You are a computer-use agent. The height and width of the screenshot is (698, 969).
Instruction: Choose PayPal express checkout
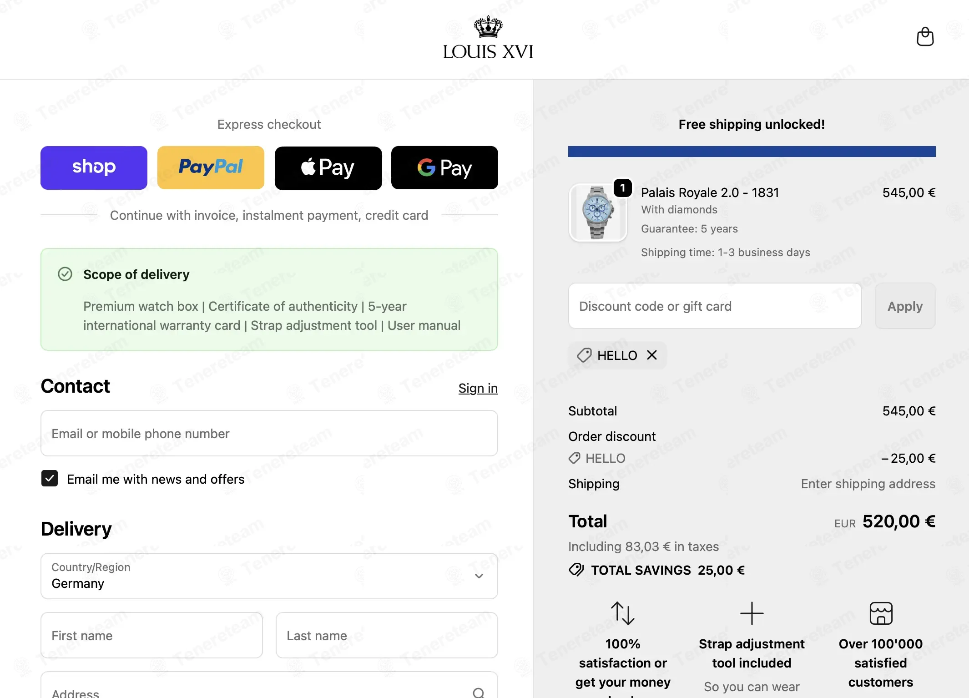[x=211, y=167]
